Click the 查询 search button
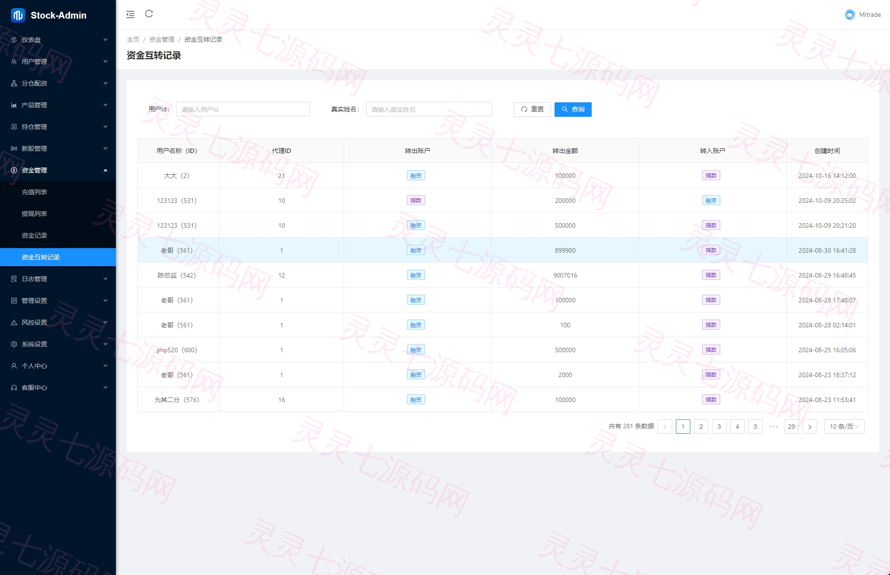890x575 pixels. click(573, 109)
